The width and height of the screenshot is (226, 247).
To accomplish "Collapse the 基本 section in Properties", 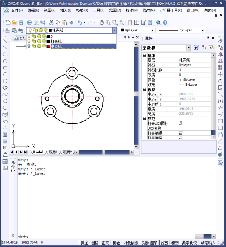I will 144,55.
